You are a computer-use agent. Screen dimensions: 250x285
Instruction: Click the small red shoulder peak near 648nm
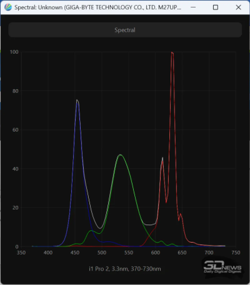[181, 214]
